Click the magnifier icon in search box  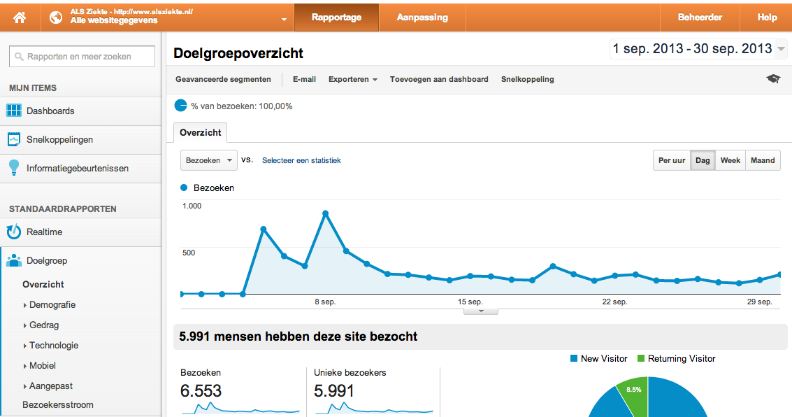pyautogui.click(x=19, y=57)
